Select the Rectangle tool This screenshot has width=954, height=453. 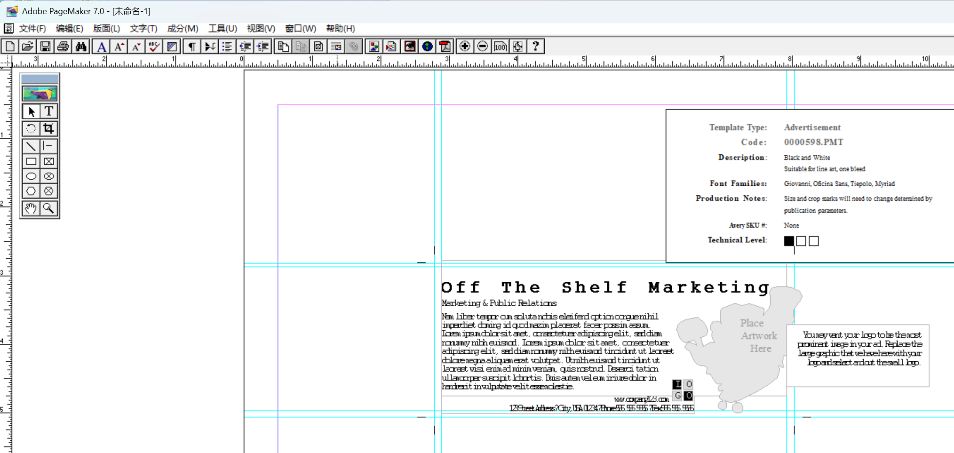(31, 161)
